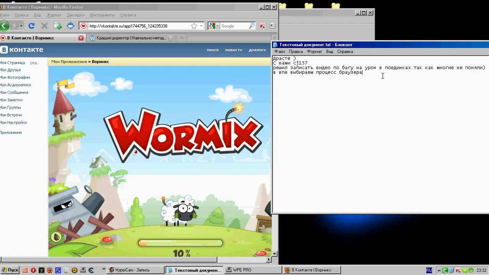Launch the AIMP quick launch icon
The image size is (489, 275).
pyautogui.click(x=74, y=270)
